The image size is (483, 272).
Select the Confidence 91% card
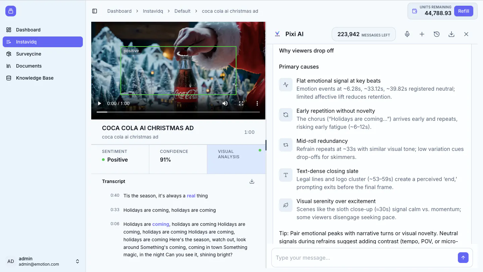[x=178, y=159]
